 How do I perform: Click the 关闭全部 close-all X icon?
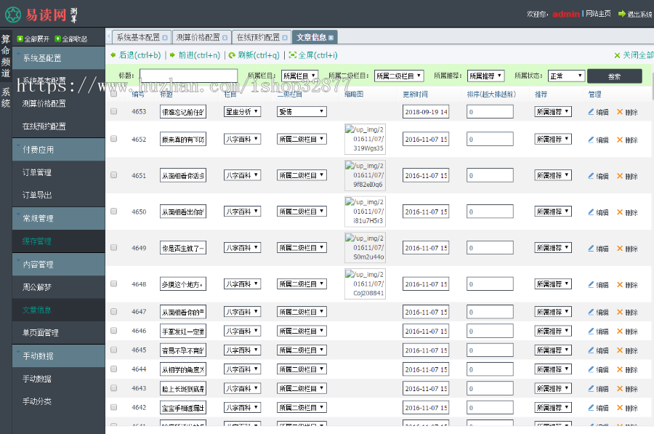[x=617, y=55]
